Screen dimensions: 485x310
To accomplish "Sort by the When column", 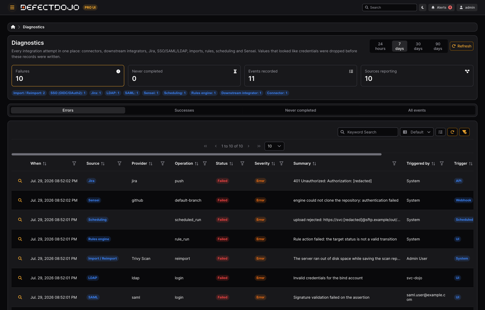I will coord(45,164).
